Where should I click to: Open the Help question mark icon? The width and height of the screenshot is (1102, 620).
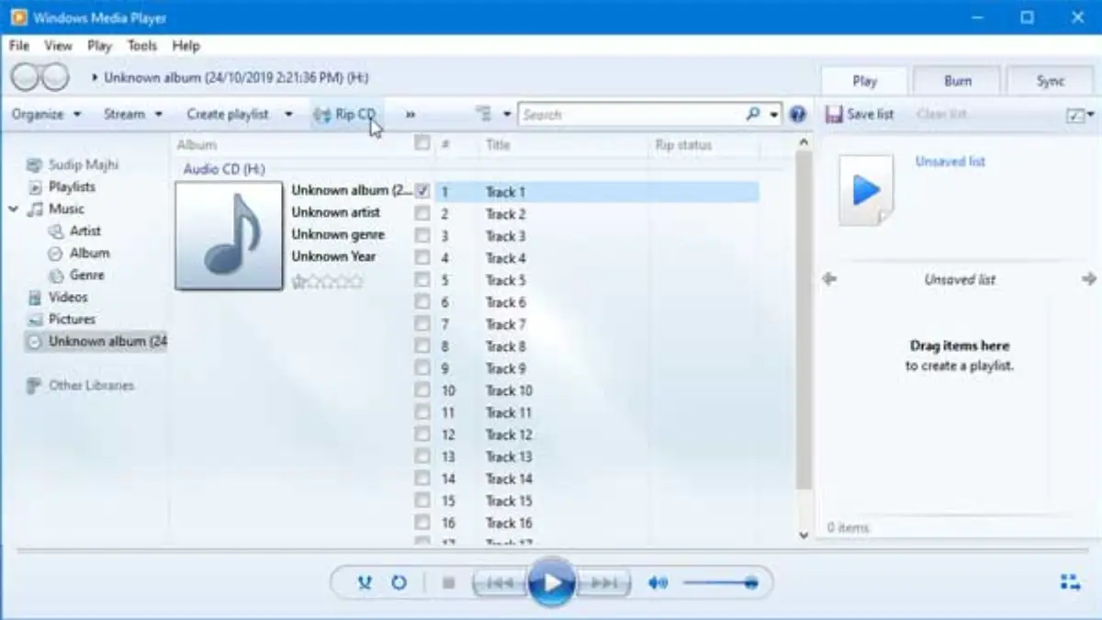797,115
